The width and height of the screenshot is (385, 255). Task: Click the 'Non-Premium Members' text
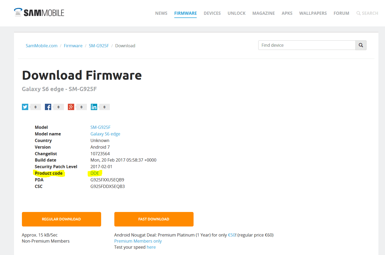point(46,241)
